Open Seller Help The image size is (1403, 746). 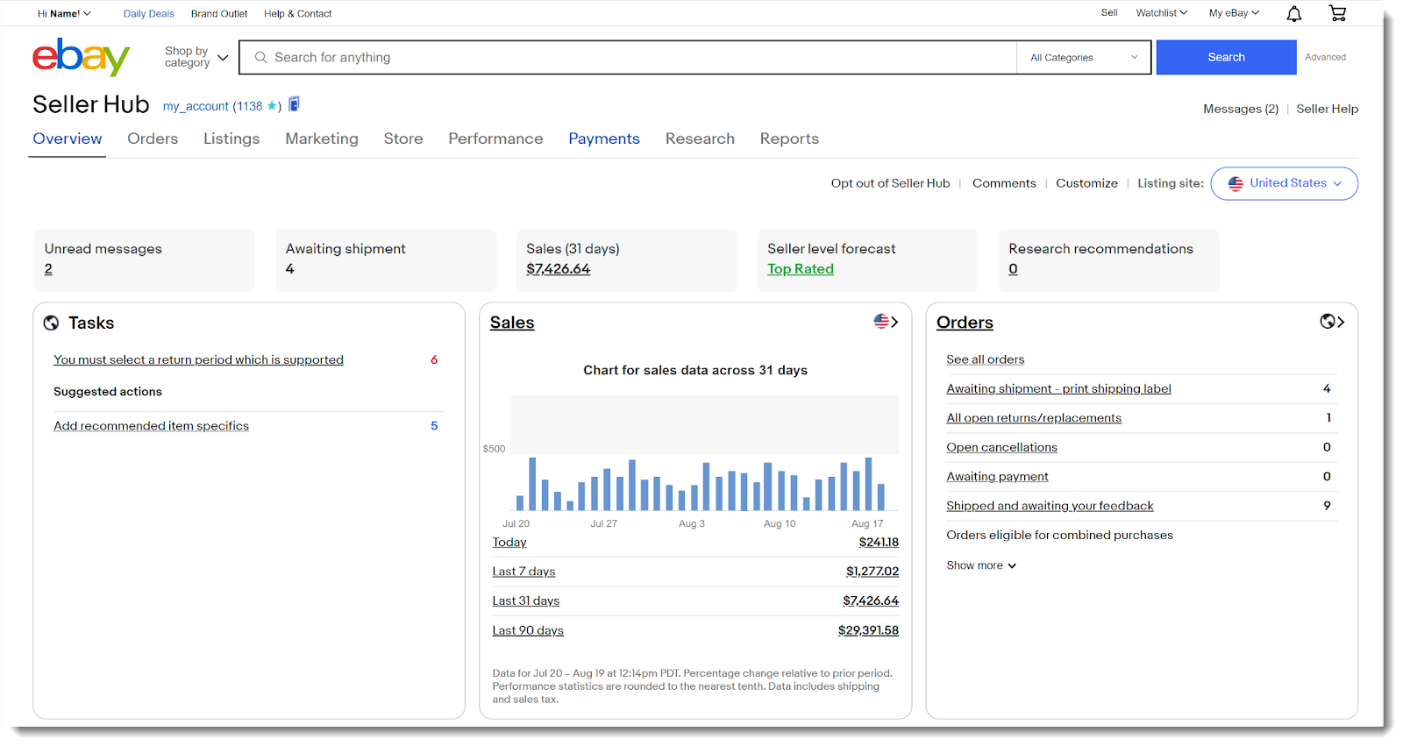click(1328, 109)
